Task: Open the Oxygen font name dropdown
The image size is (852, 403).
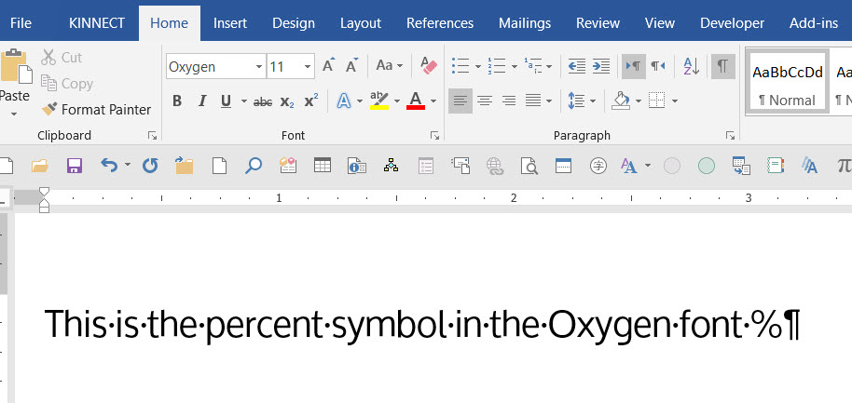Action: point(259,67)
